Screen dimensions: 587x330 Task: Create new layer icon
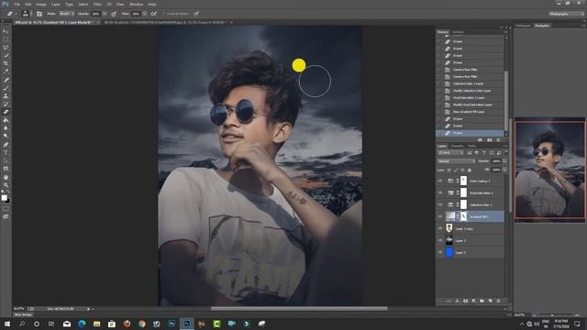tap(490, 301)
